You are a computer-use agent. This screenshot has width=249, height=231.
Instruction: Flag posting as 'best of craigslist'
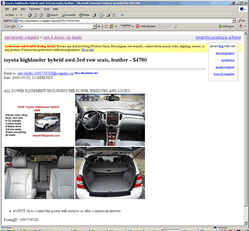(x=224, y=74)
